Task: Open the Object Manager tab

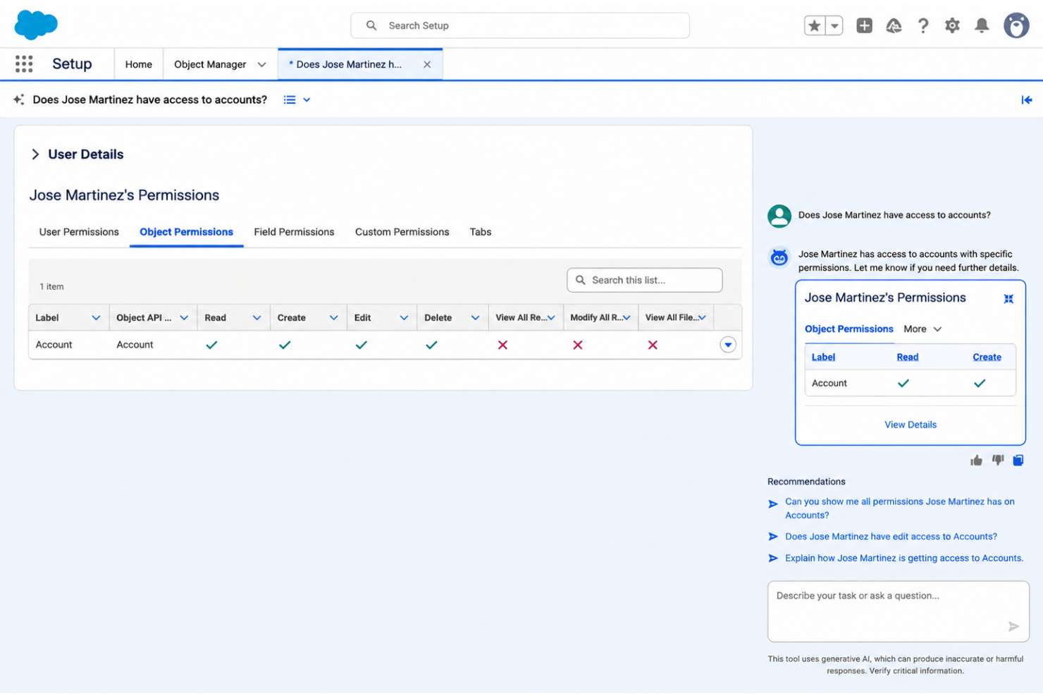Action: pyautogui.click(x=210, y=64)
